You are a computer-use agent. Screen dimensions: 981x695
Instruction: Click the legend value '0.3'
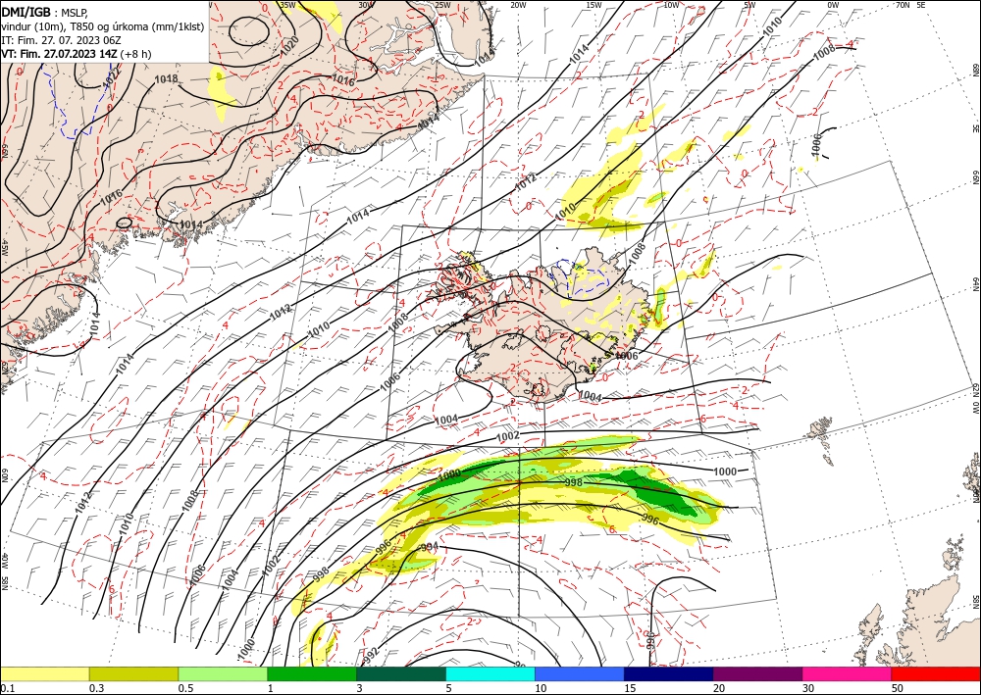(96, 688)
